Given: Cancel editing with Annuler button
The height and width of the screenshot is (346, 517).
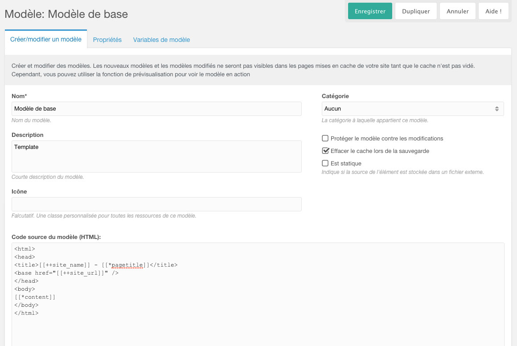Looking at the screenshot, I should (x=457, y=11).
